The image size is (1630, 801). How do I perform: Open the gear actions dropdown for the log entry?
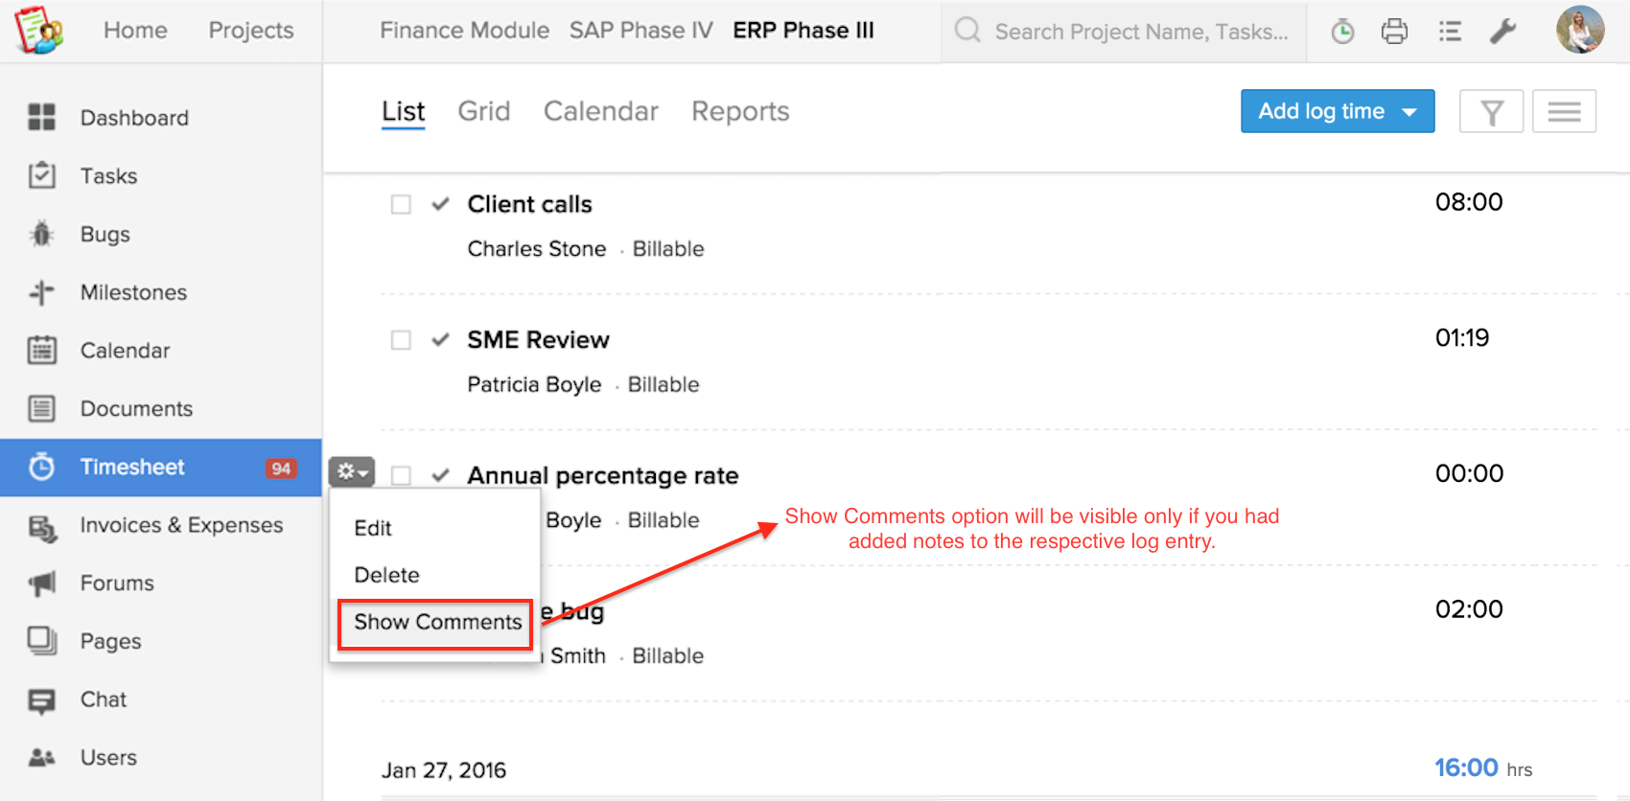(351, 472)
